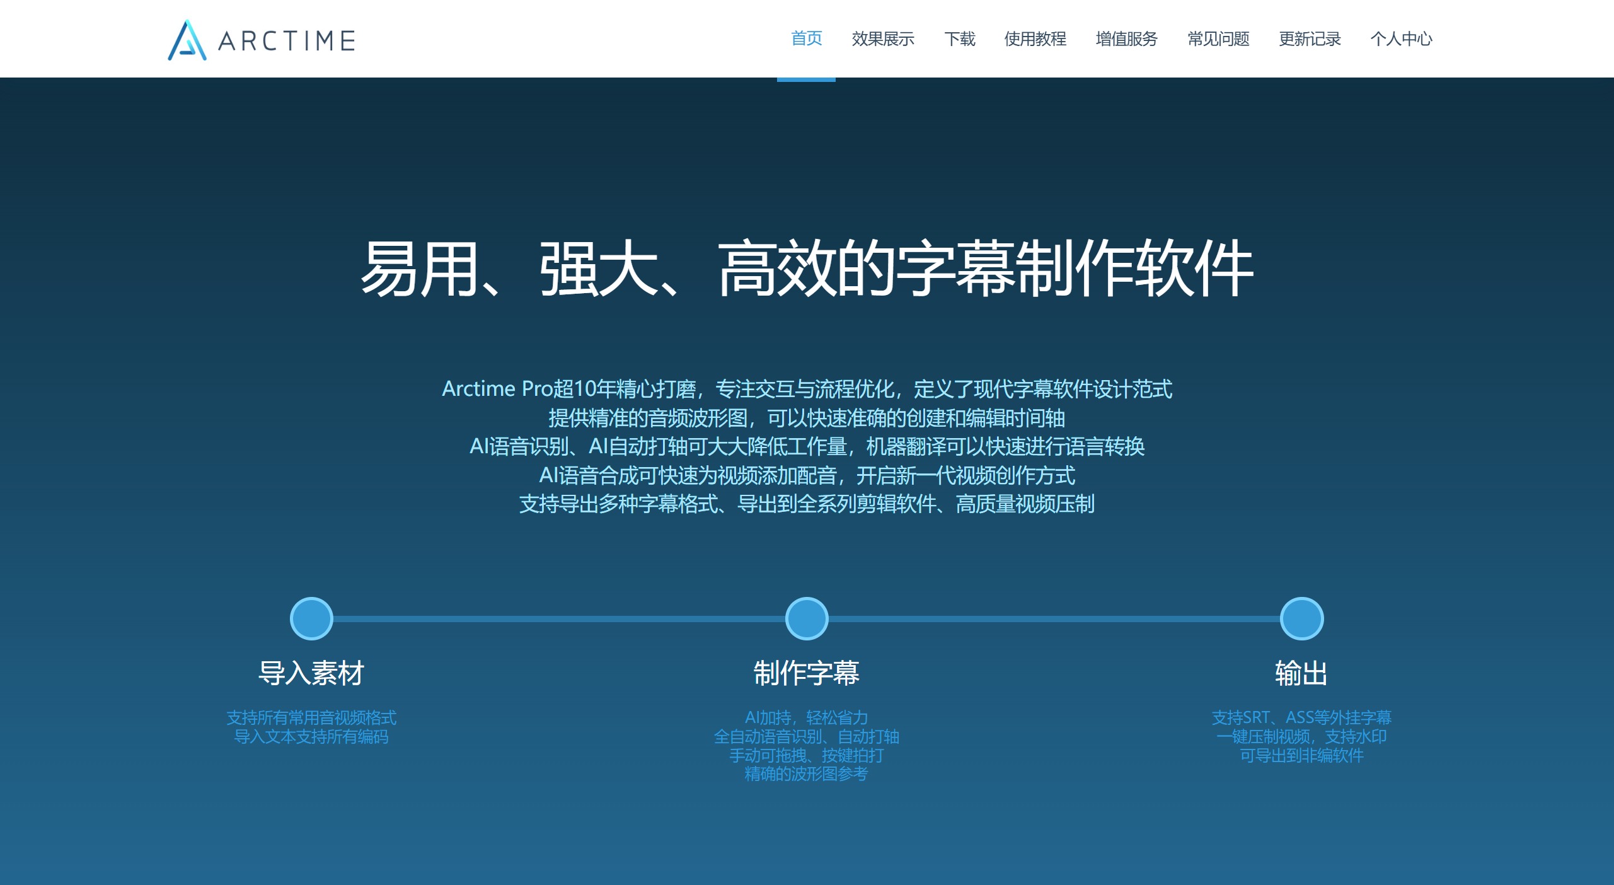1614x885 pixels.
Task: Click the 输出 step label
Action: [1301, 673]
